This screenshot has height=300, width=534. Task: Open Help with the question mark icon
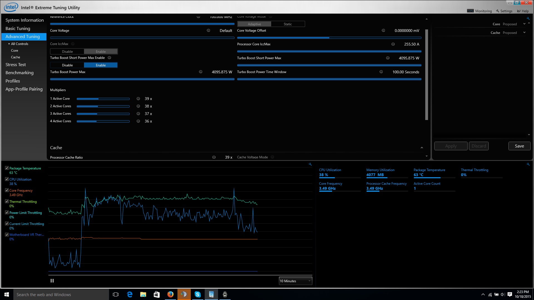519,11
